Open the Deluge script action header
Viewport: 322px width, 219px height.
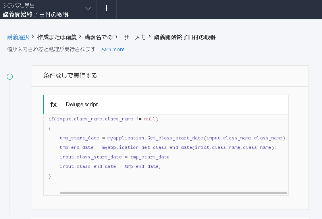pyautogui.click(x=166, y=105)
